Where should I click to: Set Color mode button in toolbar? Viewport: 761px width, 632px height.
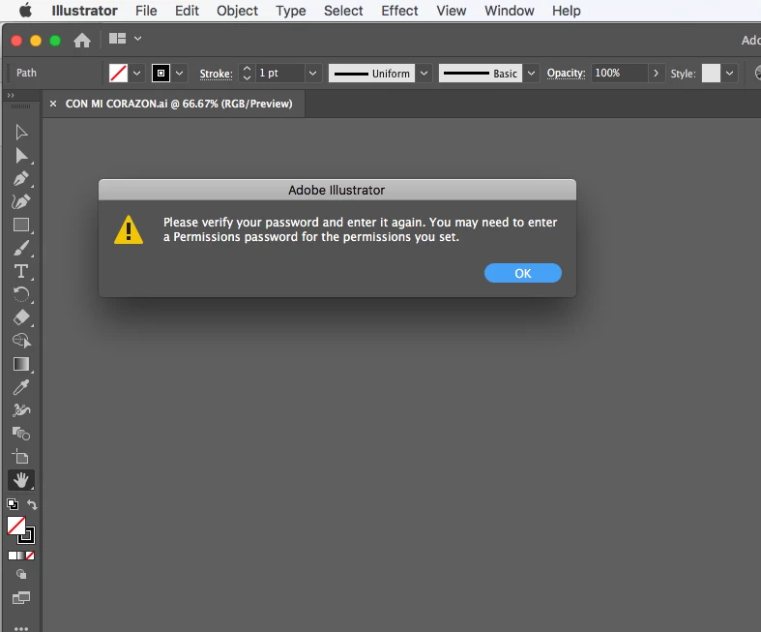point(13,556)
